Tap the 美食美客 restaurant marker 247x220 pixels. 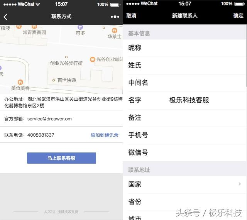click(20, 82)
